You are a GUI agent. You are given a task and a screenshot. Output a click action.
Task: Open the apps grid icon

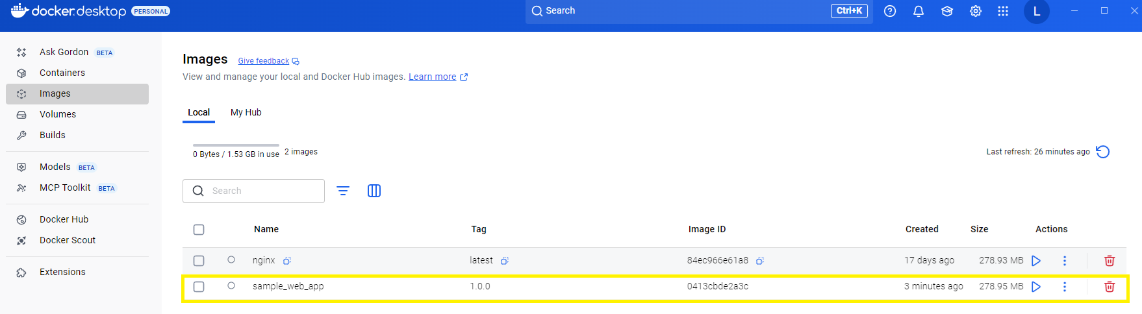(1003, 11)
